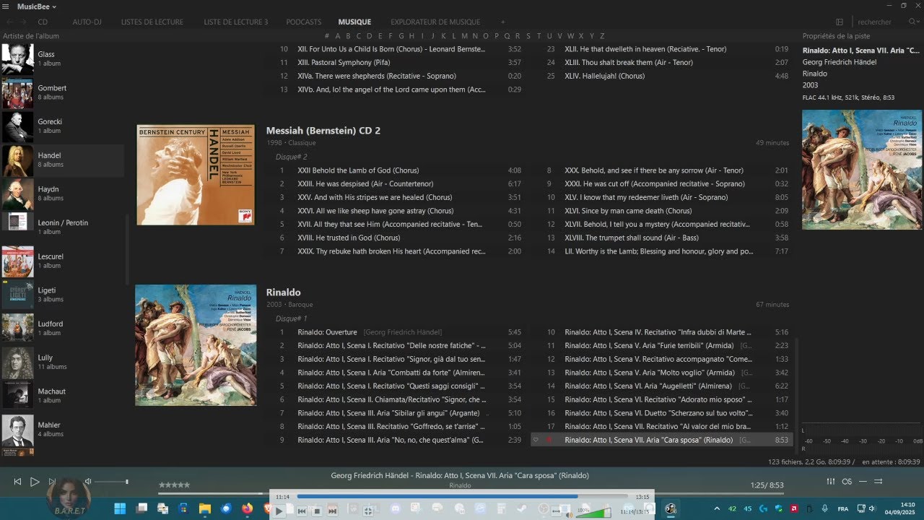Open the Messiah (Bernstein) CD 2 title
Image resolution: width=924 pixels, height=520 pixels.
coord(323,131)
